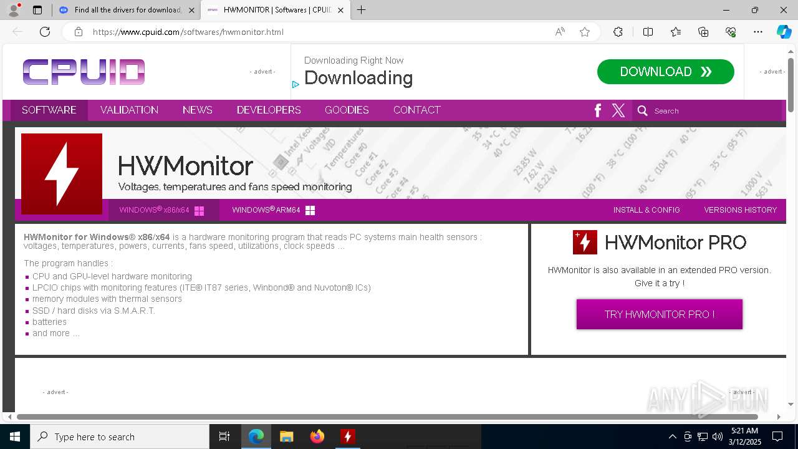Open CPUID X (Twitter) icon

click(x=618, y=110)
